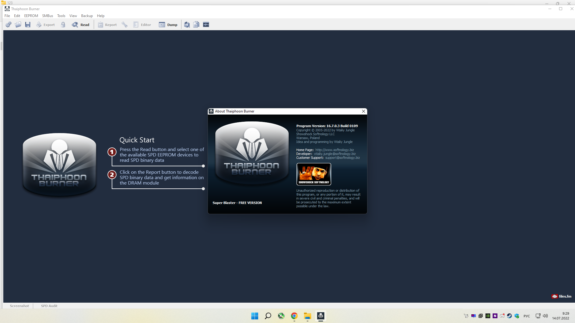Open the SMBus menu
The height and width of the screenshot is (323, 575).
point(48,16)
